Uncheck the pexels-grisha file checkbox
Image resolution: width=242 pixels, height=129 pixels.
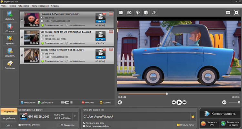pos(22,55)
